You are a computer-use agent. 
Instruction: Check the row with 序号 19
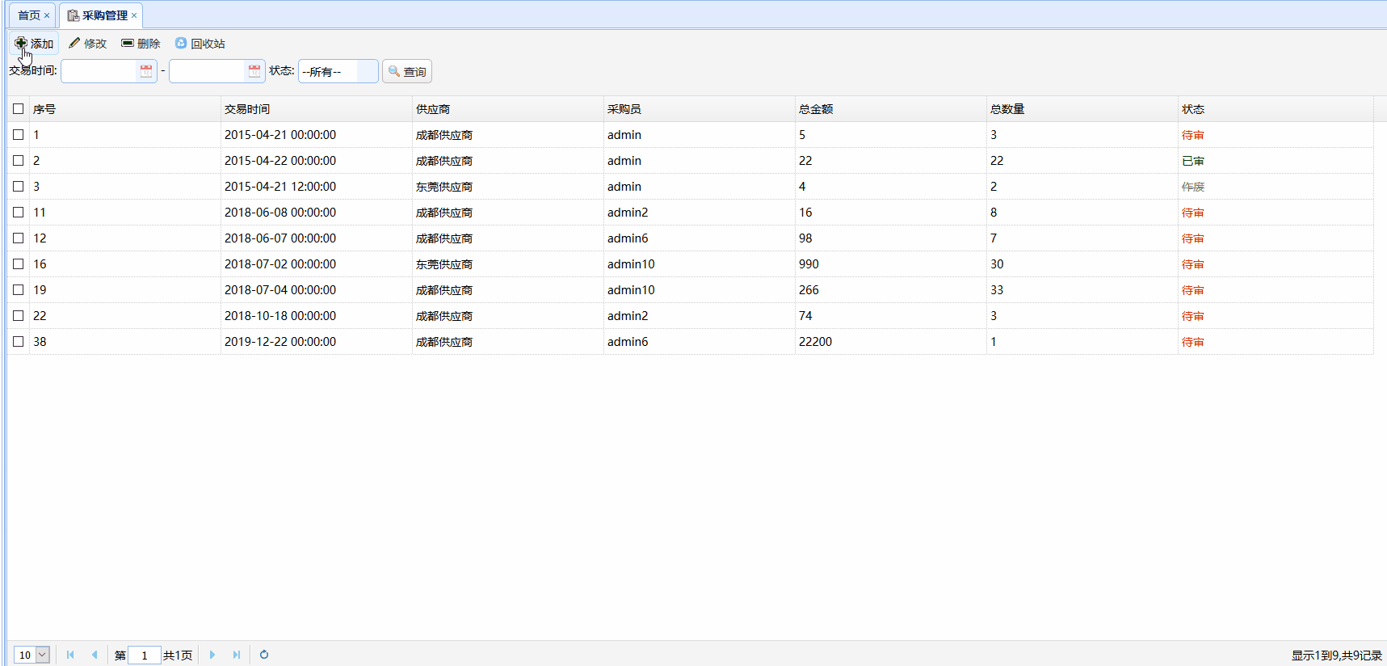[18, 290]
